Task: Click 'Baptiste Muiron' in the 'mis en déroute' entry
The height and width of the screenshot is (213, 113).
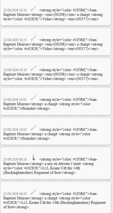Action: pos(16,164)
